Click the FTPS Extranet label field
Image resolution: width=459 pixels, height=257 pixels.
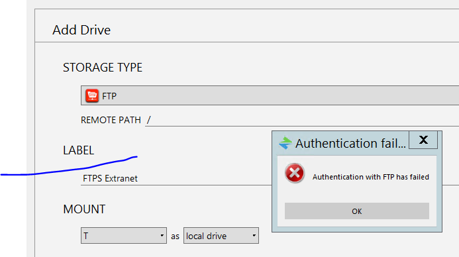pyautogui.click(x=176, y=179)
